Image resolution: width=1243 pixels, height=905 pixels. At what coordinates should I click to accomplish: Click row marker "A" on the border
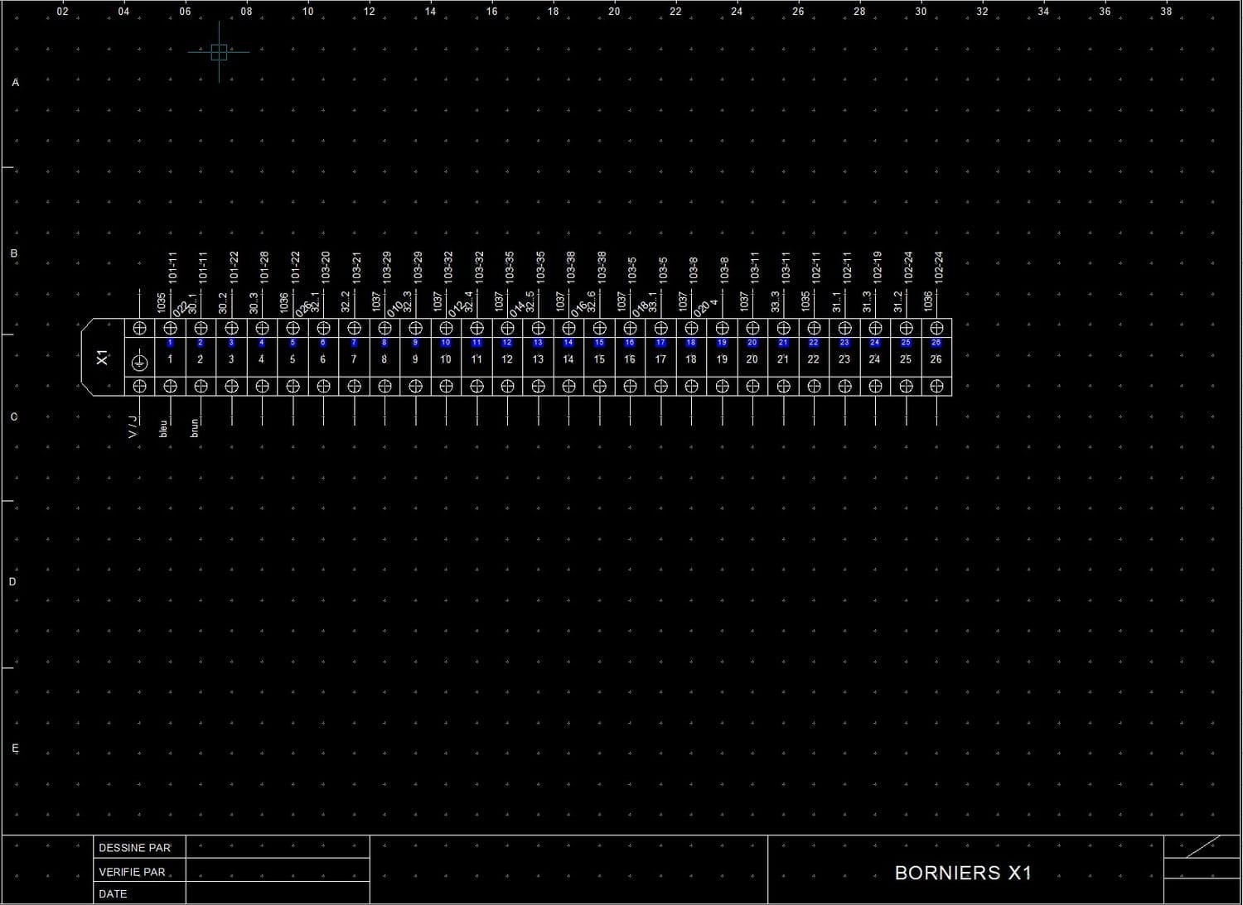point(14,83)
